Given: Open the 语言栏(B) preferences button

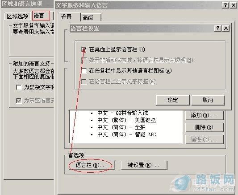Looking at the screenshot, I should click(92, 165).
